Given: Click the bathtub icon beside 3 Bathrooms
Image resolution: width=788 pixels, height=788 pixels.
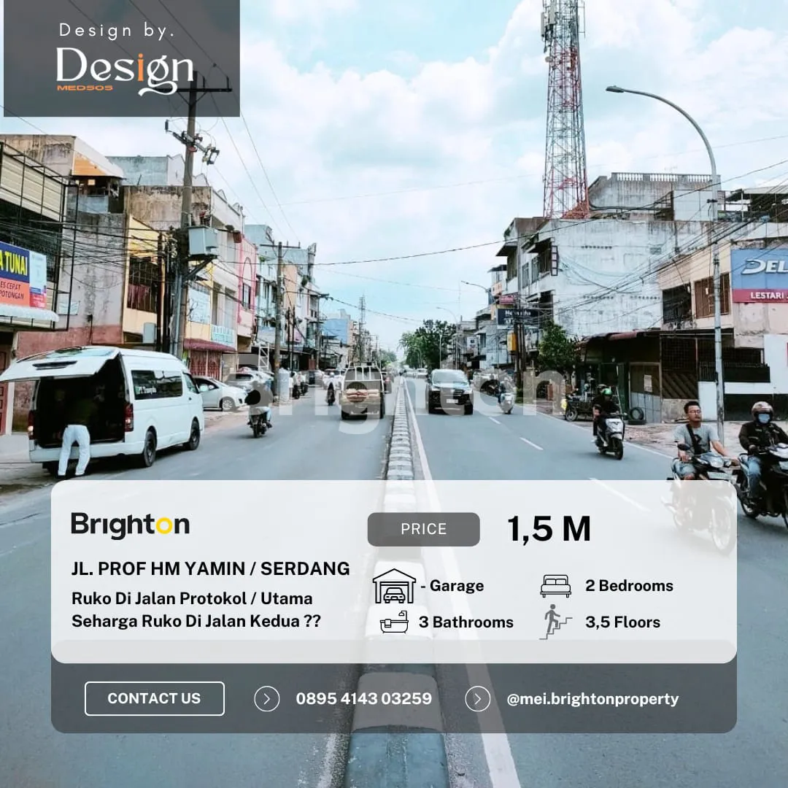Looking at the screenshot, I should [x=394, y=622].
